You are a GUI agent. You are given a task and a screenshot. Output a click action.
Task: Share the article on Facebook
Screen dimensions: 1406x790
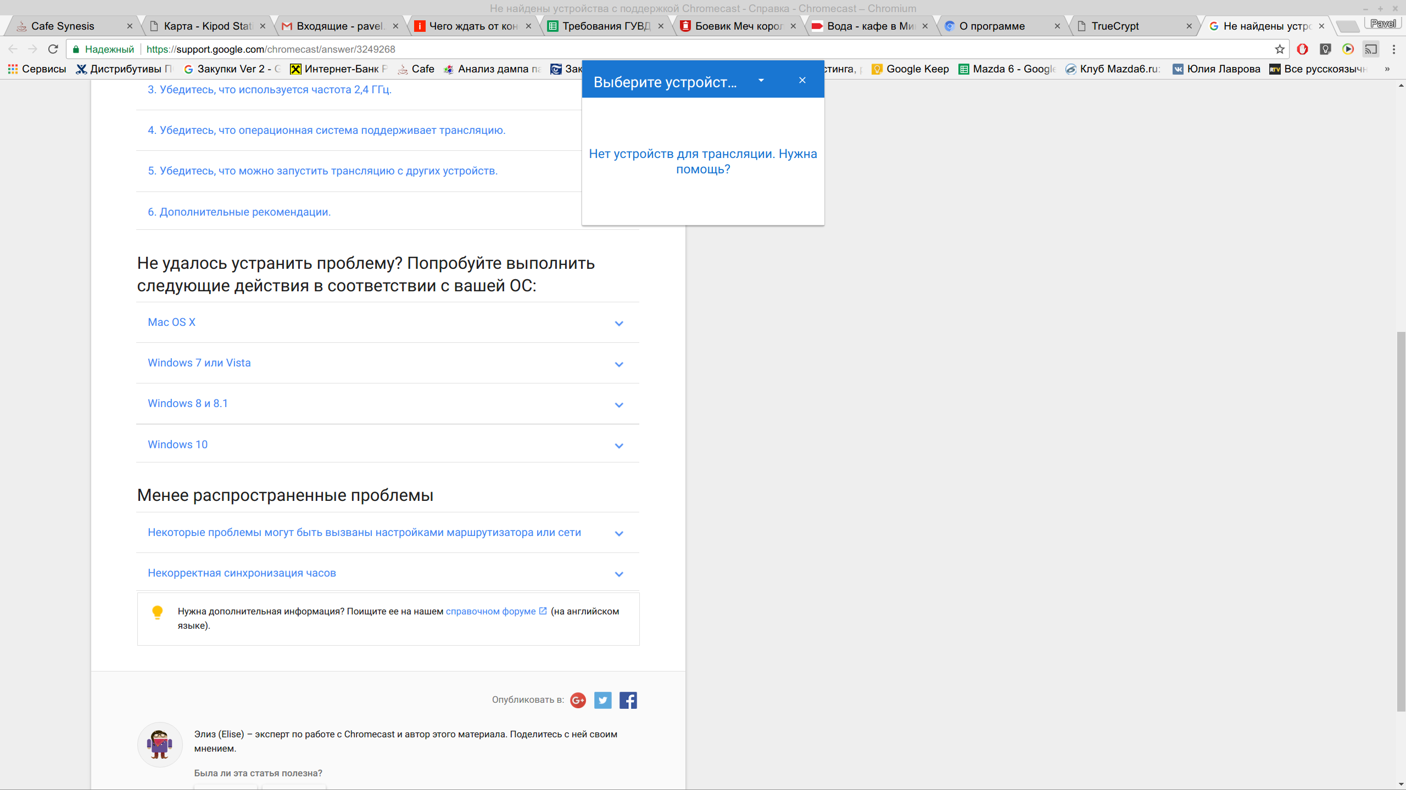[628, 700]
